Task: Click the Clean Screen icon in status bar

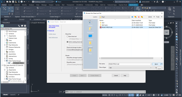Action: click(x=177, y=95)
